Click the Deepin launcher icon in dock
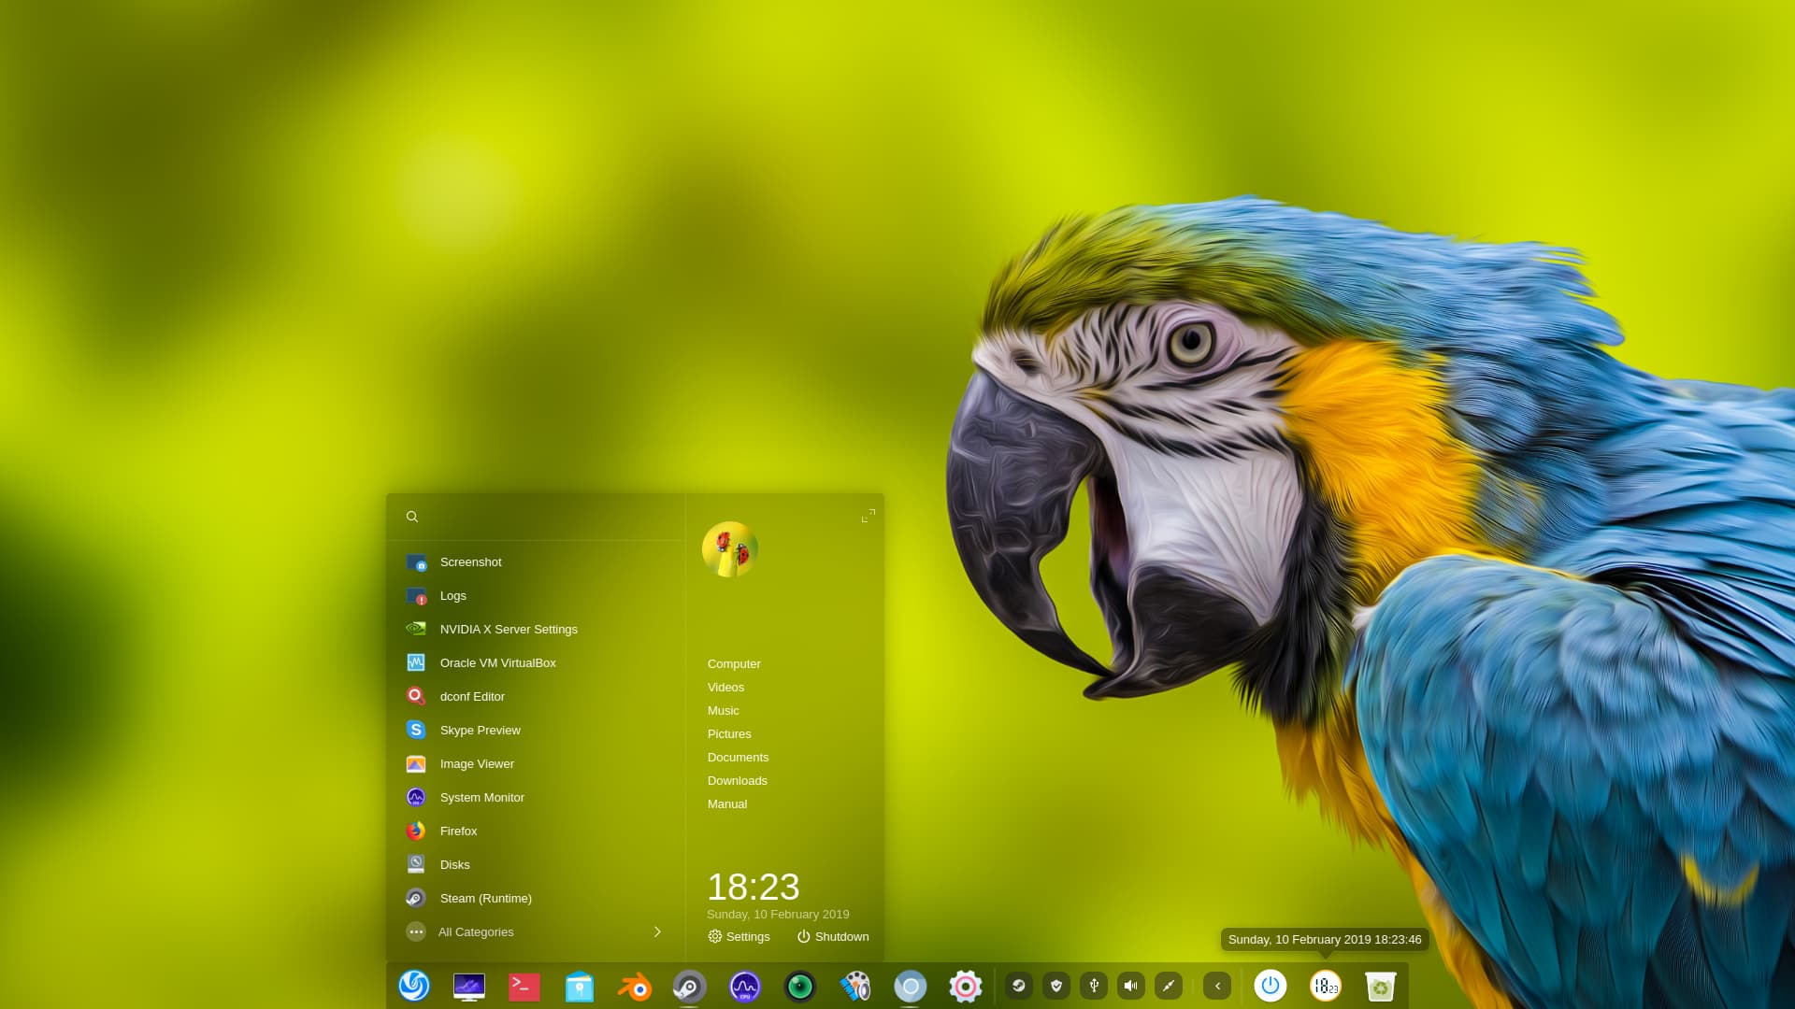The image size is (1795, 1009). [x=414, y=986]
